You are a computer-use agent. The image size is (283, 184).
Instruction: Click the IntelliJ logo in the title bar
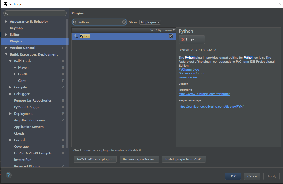[6, 4]
